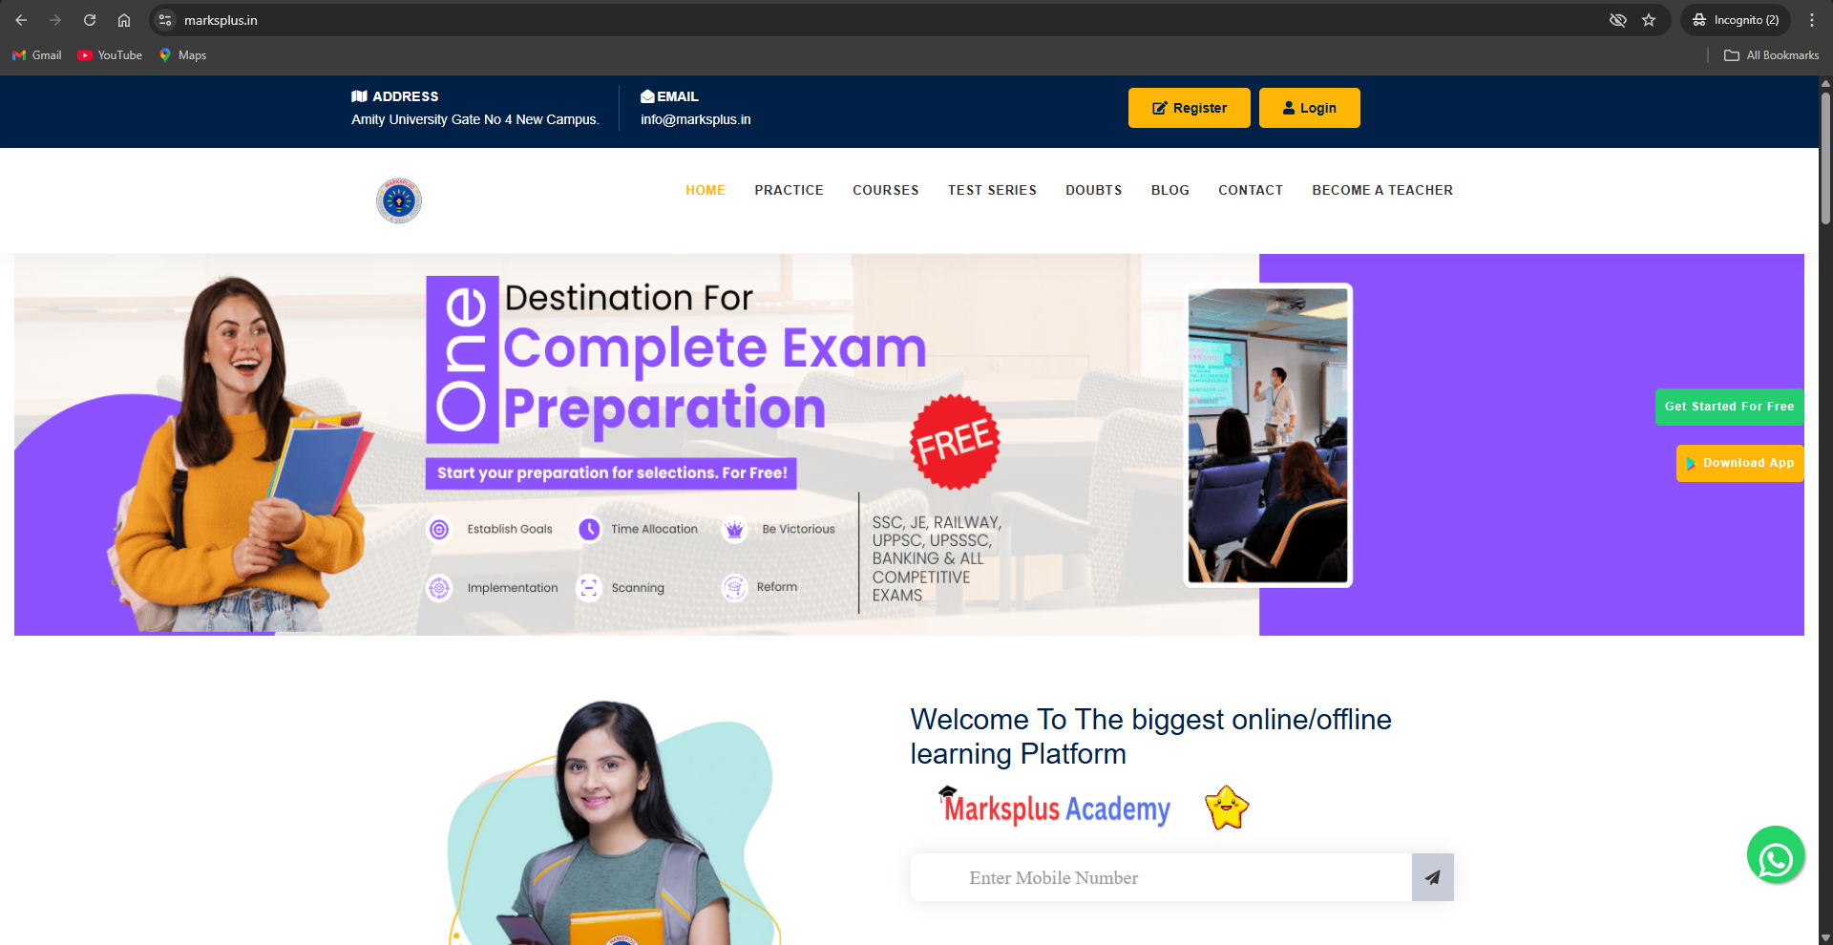Bookmark this page with the star icon

coord(1649,20)
